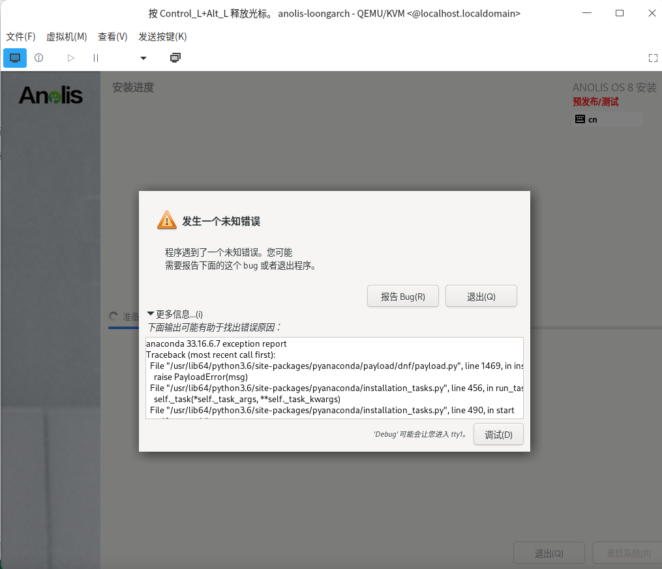Click the warning triangle icon in dialog

167,220
